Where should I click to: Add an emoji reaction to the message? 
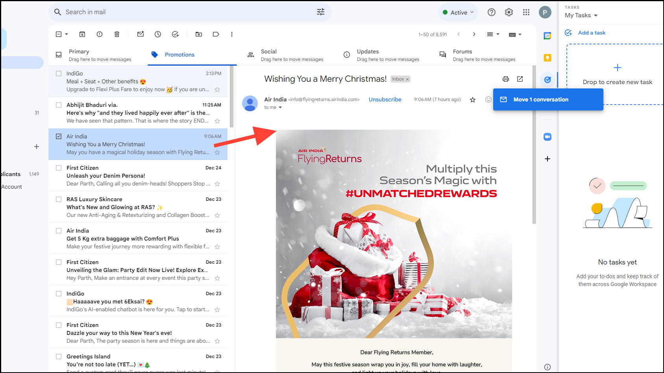[x=488, y=99]
